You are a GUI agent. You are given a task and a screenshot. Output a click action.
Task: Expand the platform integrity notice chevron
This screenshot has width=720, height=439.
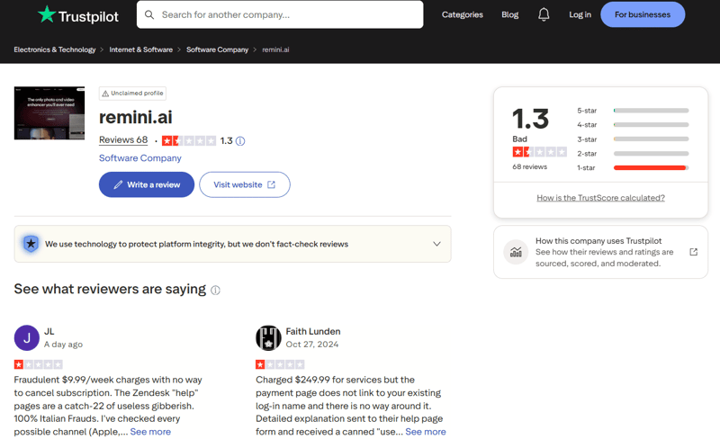(436, 244)
